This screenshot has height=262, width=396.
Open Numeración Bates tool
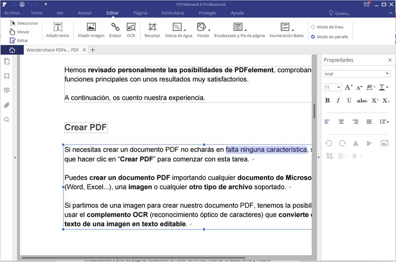[x=286, y=30]
